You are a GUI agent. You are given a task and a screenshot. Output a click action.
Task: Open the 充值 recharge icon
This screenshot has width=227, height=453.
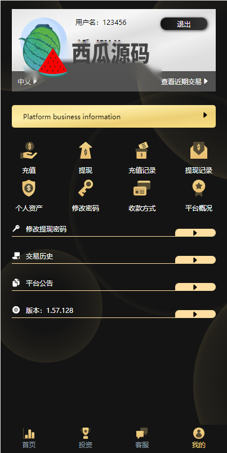pyautogui.click(x=29, y=150)
